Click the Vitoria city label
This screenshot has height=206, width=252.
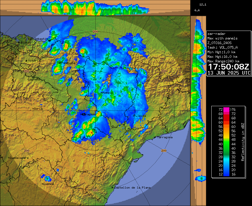pos(34,61)
